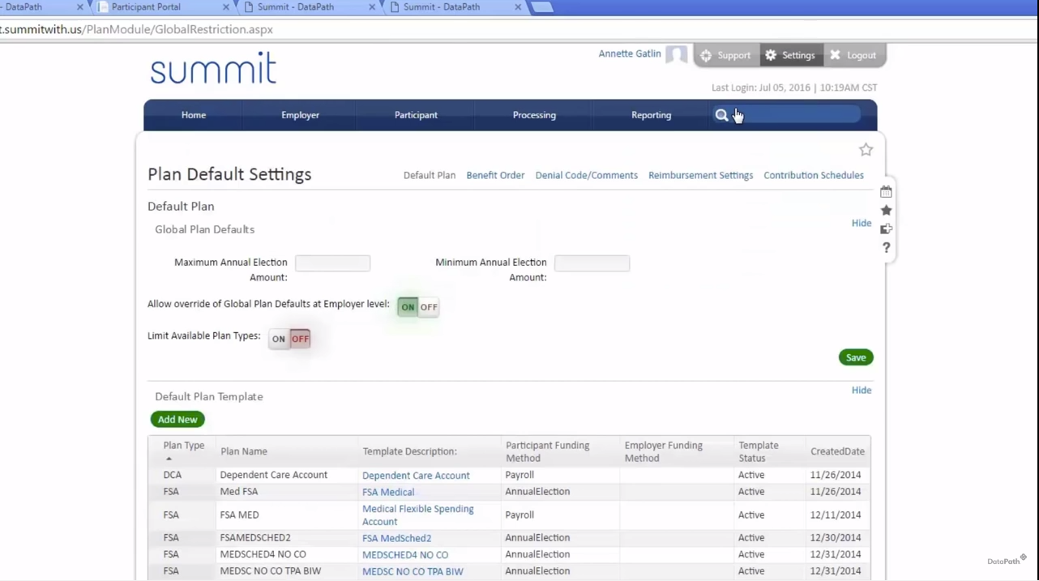Switch Limit Available Plan Types to ON
Viewport: 1039px width, 581px height.
pos(279,339)
